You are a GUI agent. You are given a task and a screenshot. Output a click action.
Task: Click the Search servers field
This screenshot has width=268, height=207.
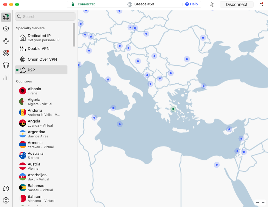[45, 16]
